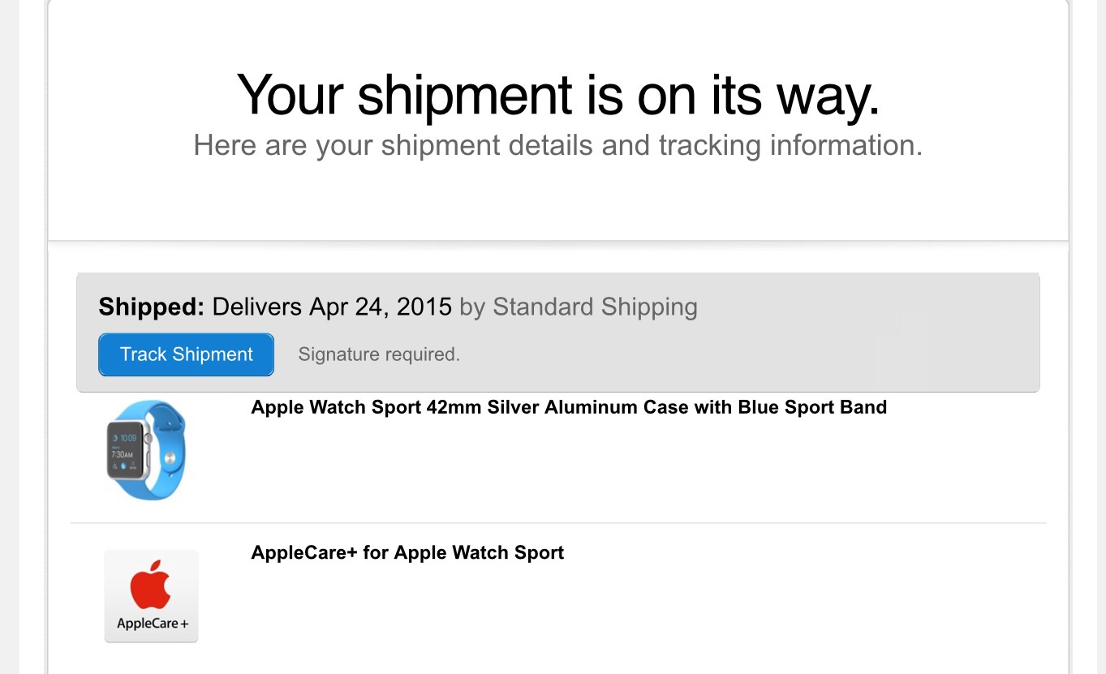Click 'by Standard Shipping' method text
The image size is (1106, 674).
tap(579, 307)
